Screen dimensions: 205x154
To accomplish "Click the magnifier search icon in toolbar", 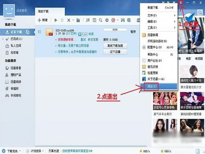I will pyautogui.click(x=100, y=20).
